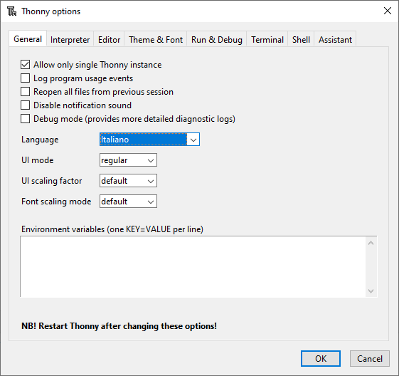Screen dimensions: 399x376
Task: Click the Thonny logo icon in title bar
Action: click(11, 11)
